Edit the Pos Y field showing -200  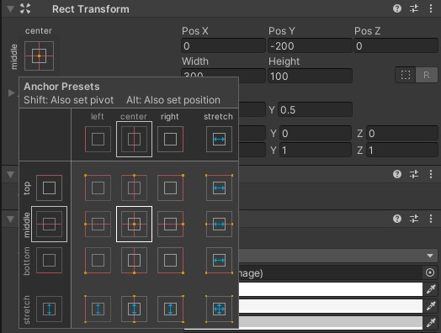point(310,45)
